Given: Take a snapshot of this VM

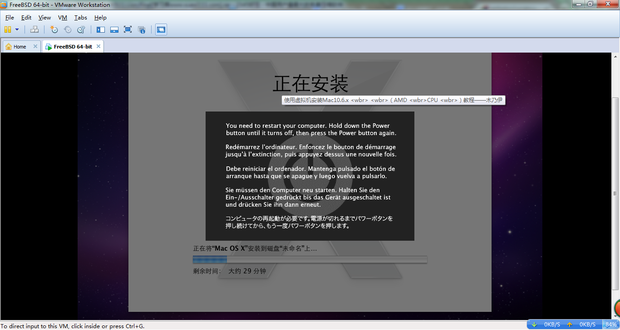Looking at the screenshot, I should coord(54,29).
